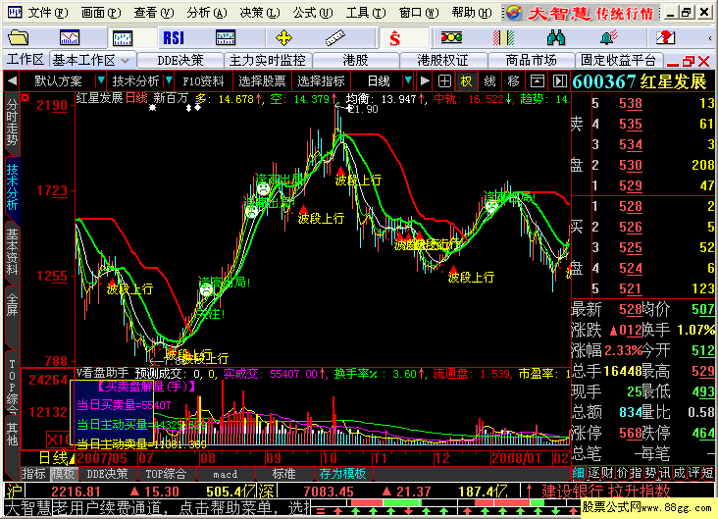Expand the 基本工作区 workspace dropdown
Viewport: 718px width, 519px height.
point(125,60)
